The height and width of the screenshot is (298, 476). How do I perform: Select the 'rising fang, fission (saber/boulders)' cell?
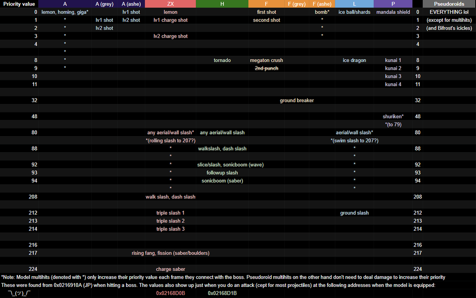(x=170, y=253)
